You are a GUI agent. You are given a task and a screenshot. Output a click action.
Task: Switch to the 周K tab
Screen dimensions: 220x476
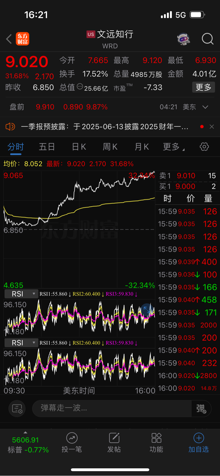click(x=110, y=147)
